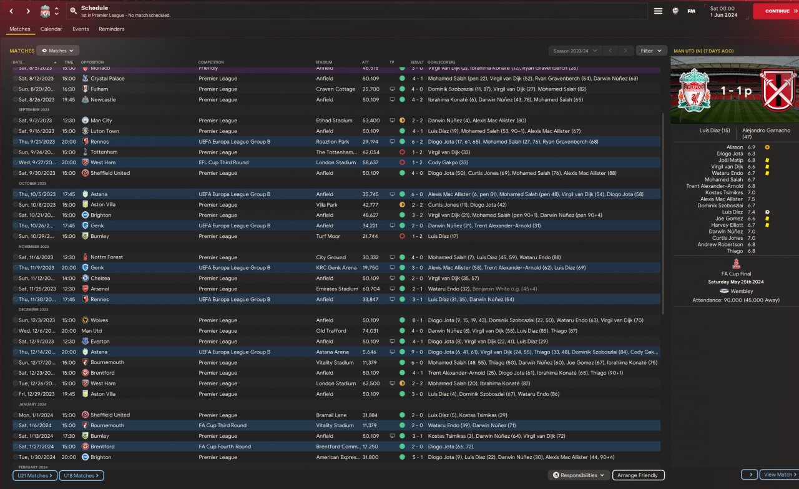Click the Everton club badge

(85, 342)
